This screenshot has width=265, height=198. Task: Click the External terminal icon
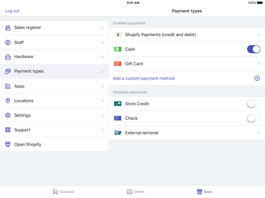[118, 133]
